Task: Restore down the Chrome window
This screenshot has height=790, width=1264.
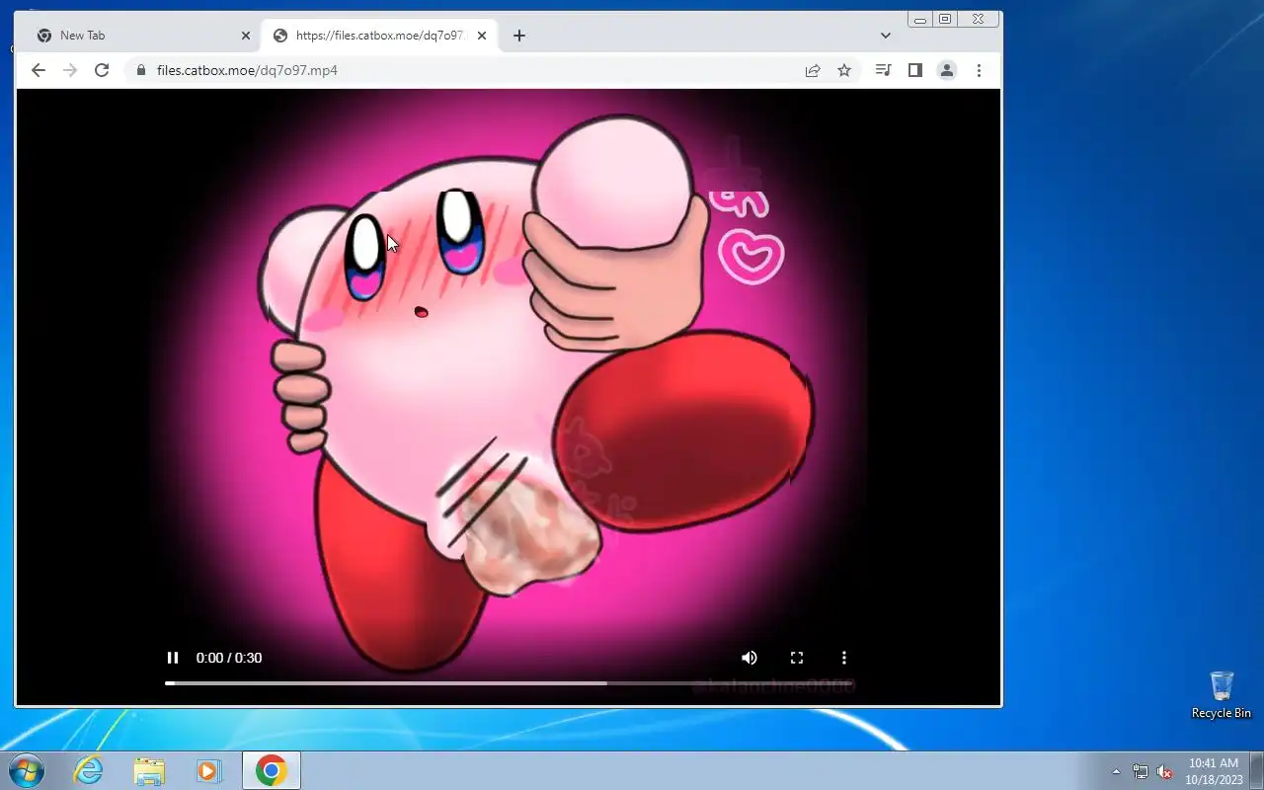Action: point(945,19)
